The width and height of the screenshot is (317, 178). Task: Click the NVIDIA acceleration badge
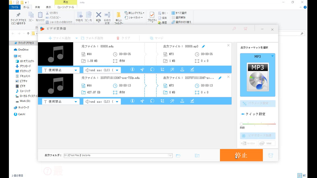tap(248, 143)
